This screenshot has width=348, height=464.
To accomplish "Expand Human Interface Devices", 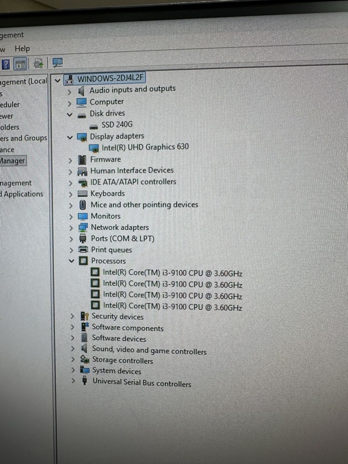I will 70,172.
